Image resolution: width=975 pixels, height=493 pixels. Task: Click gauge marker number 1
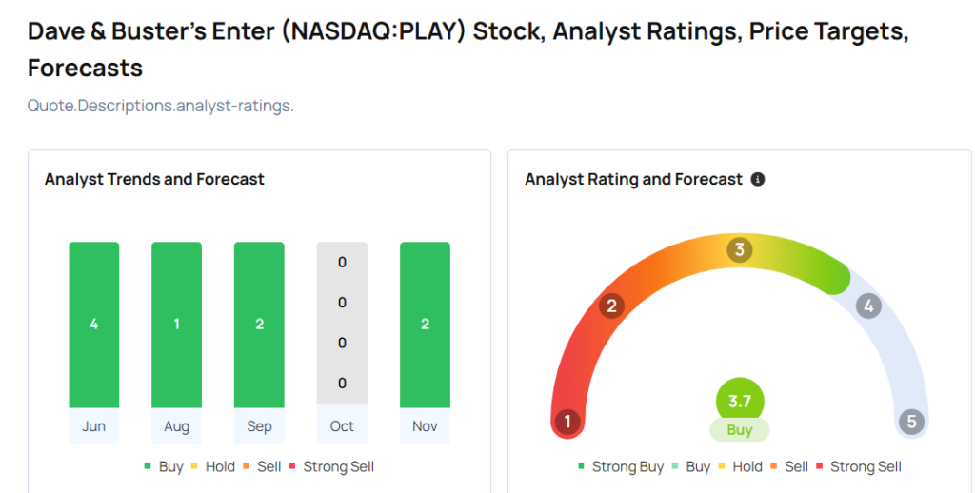[x=567, y=422]
